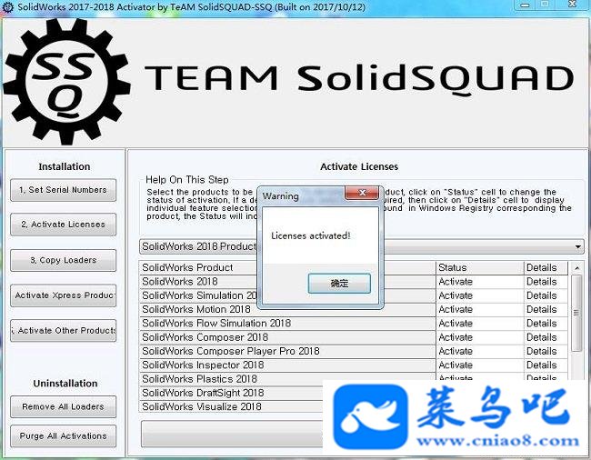
Task: Select SolidWorks Composer 2018 product row
Action: [287, 337]
